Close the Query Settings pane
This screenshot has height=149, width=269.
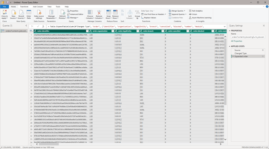click(264, 26)
